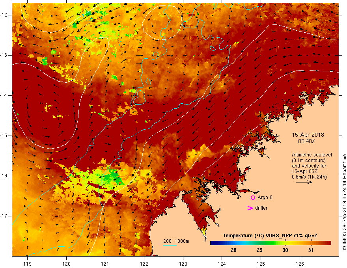Click the '15-Apr 05Z' caption line
Image resolution: width=347 pixels, height=268 pixels.
coord(305,171)
